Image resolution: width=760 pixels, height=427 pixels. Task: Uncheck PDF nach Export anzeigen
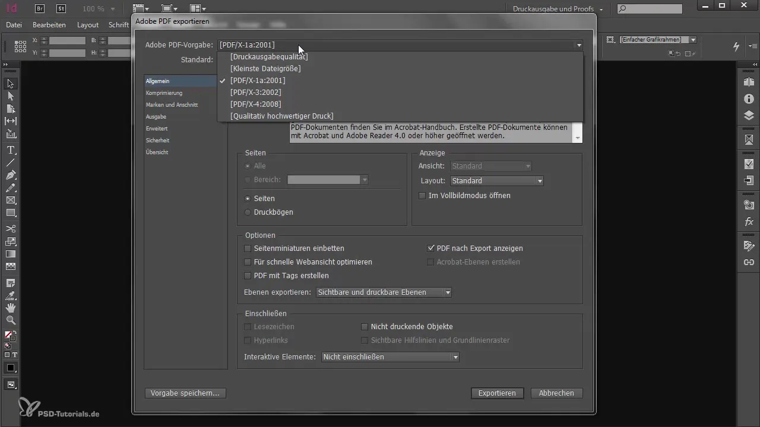[431, 248]
